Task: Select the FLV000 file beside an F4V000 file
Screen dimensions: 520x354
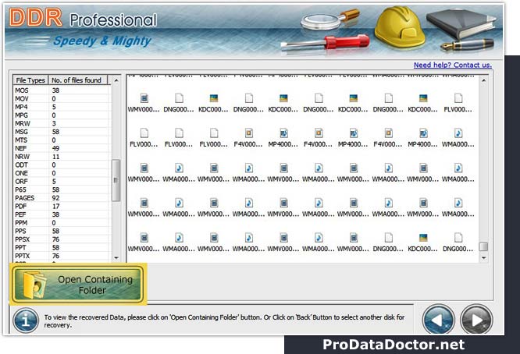Action: click(214, 138)
